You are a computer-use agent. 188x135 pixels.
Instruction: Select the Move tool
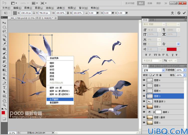[4, 23]
